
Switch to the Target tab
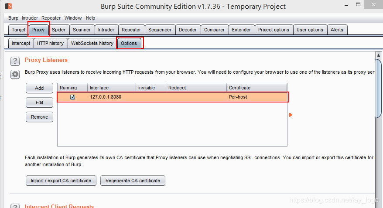tap(18, 30)
